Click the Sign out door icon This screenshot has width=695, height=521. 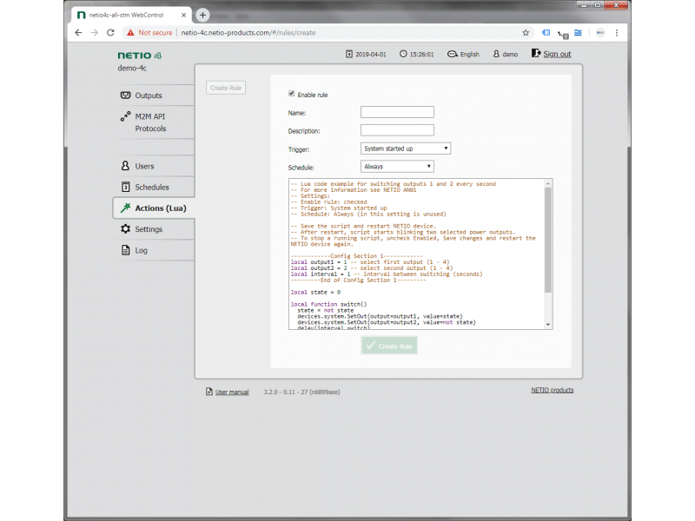(535, 53)
